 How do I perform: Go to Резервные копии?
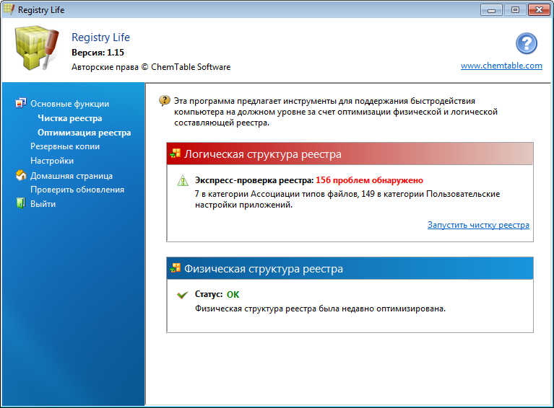[x=65, y=146]
